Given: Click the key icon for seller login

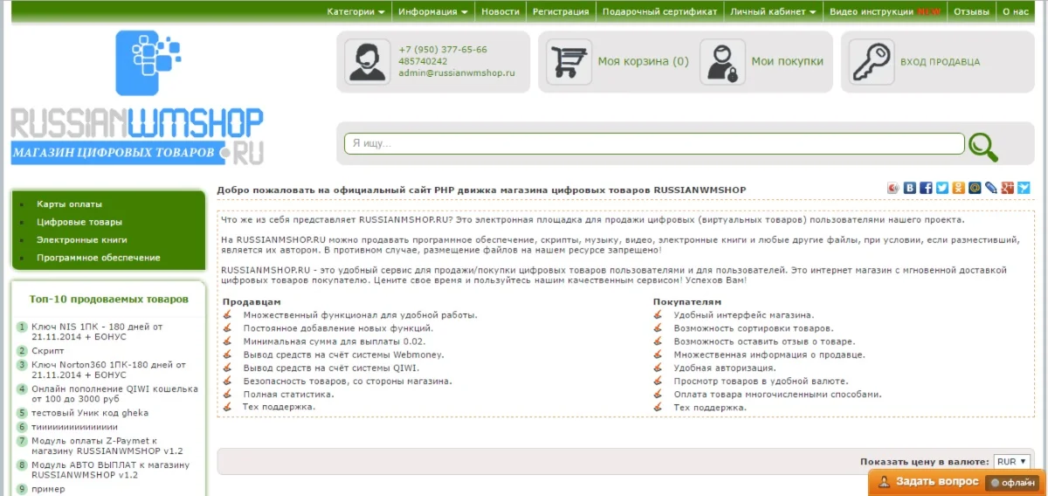Looking at the screenshot, I should 871,62.
